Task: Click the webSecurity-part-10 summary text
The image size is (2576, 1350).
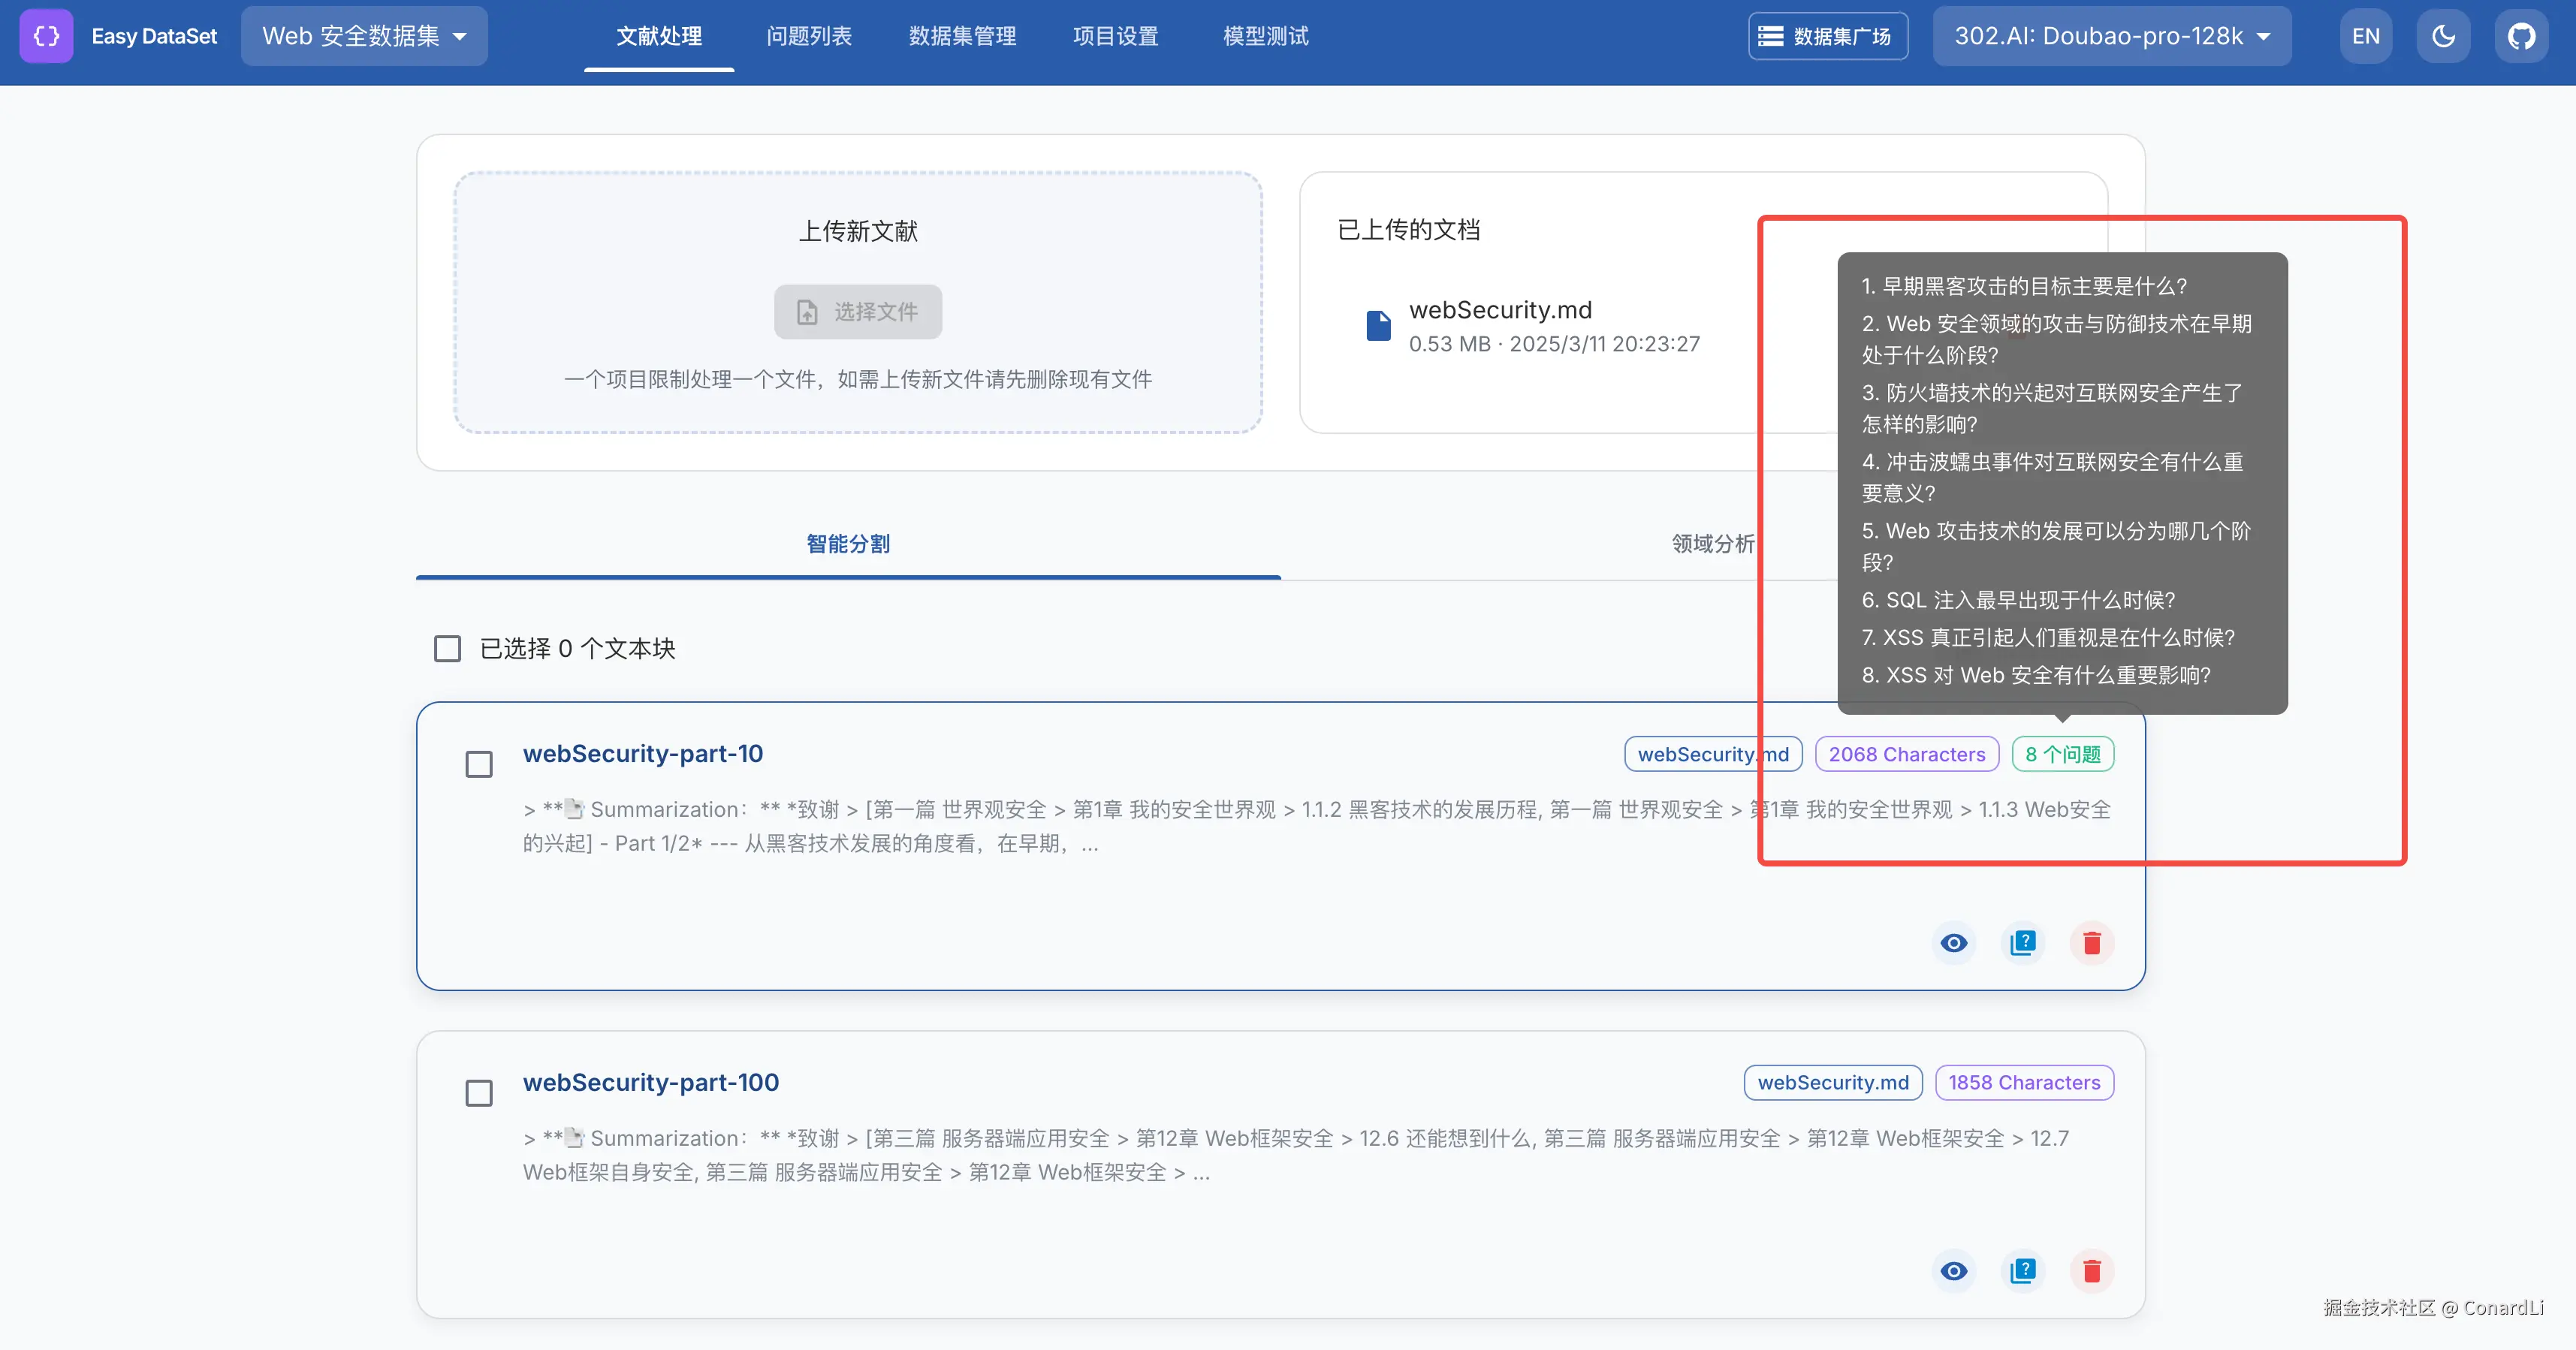Action: click(1317, 826)
